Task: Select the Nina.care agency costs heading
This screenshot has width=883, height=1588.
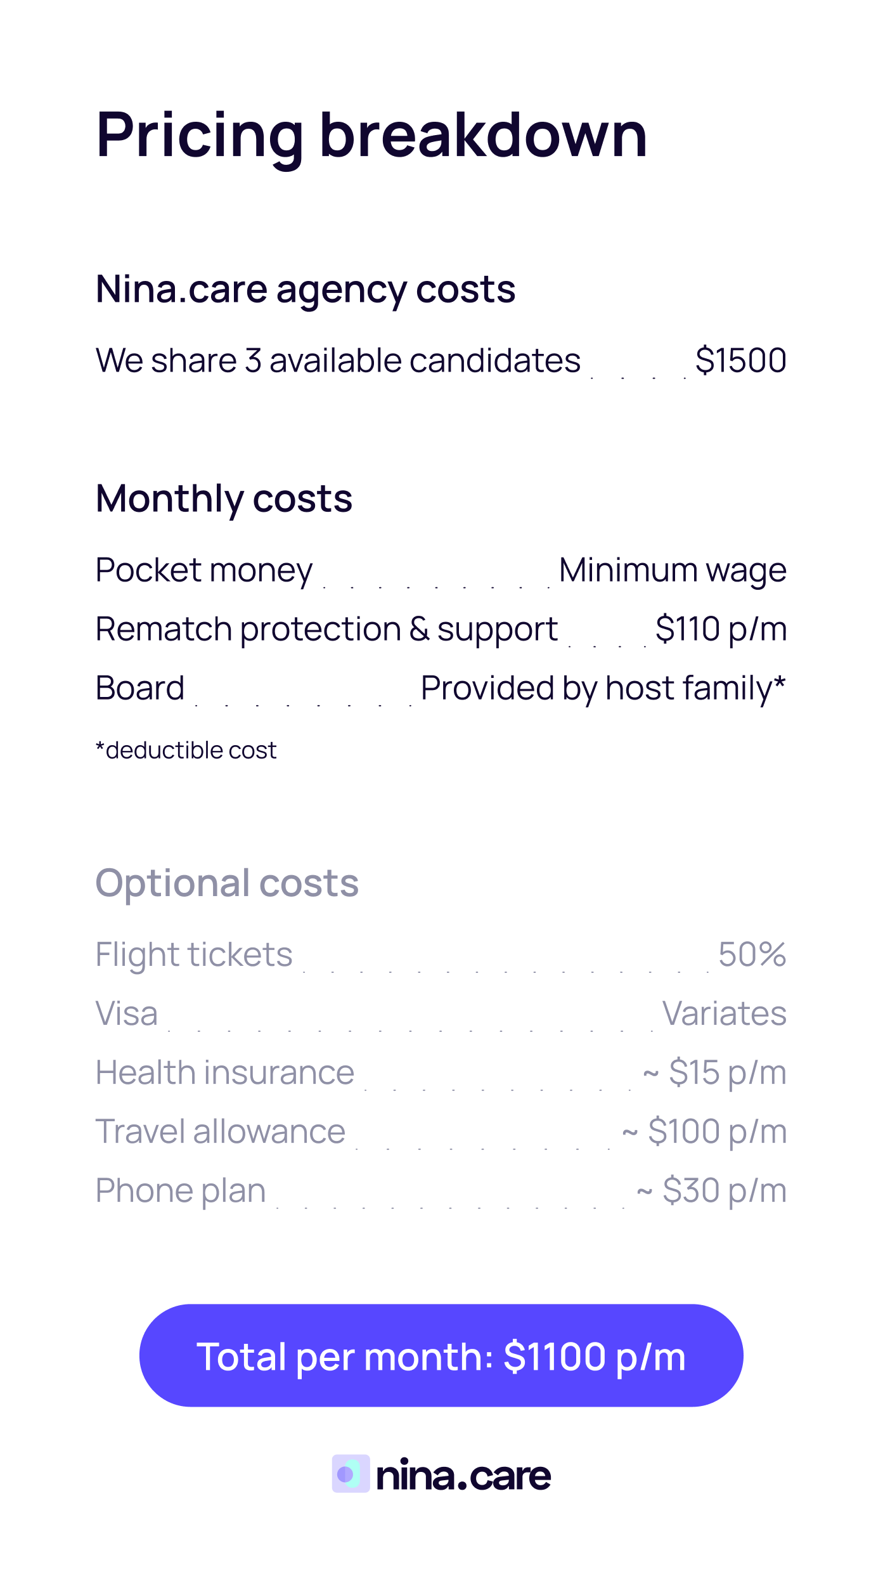Action: click(305, 290)
